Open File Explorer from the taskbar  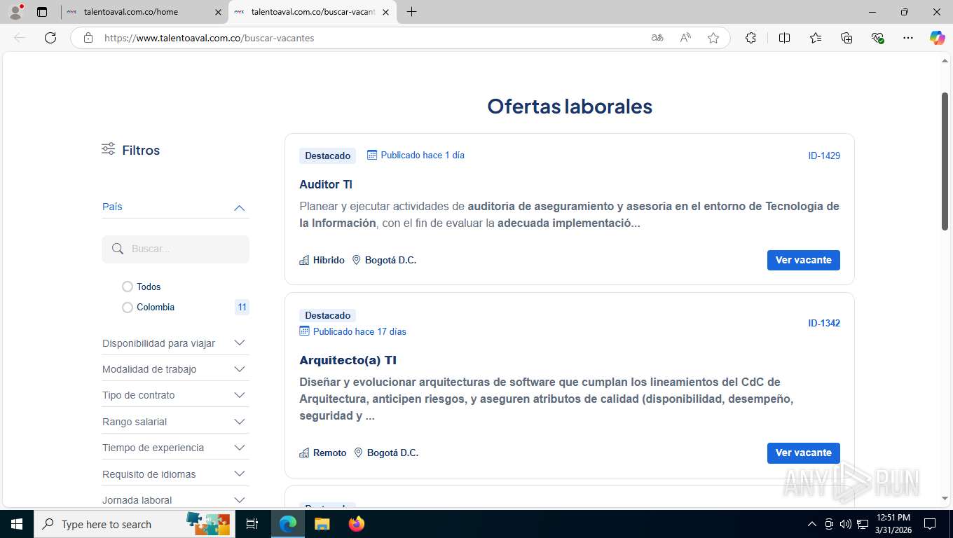322,524
